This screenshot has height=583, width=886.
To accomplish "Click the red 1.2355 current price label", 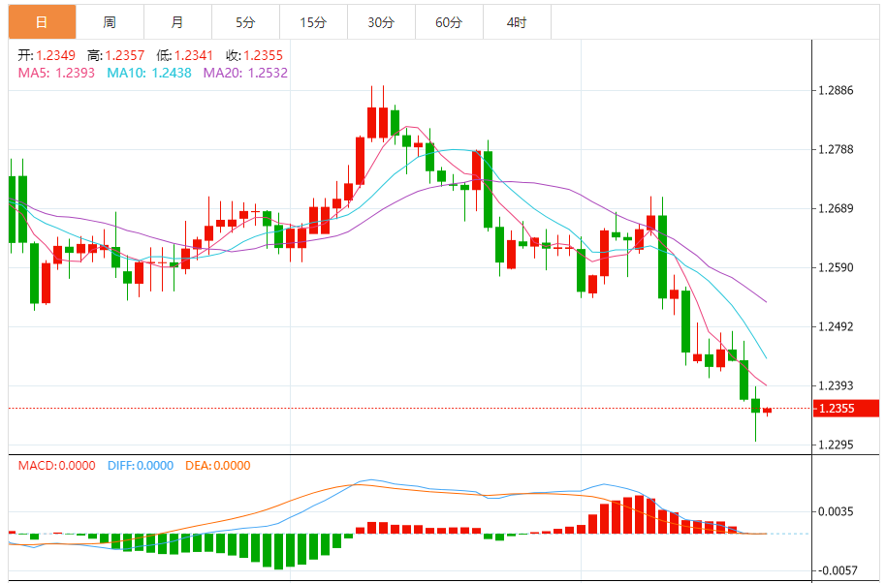I will click(x=846, y=408).
